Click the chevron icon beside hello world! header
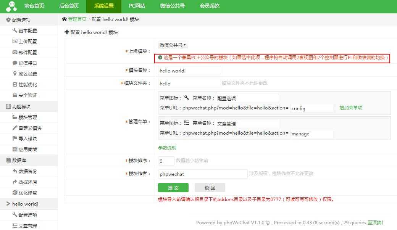The width and height of the screenshot is (397, 230). pos(8,203)
